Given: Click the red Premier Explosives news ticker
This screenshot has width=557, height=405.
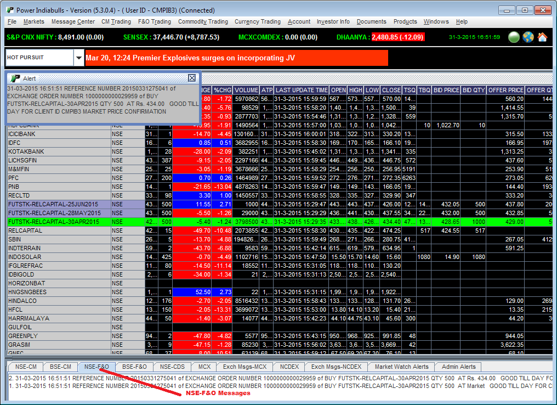Looking at the screenshot, I should [236, 58].
